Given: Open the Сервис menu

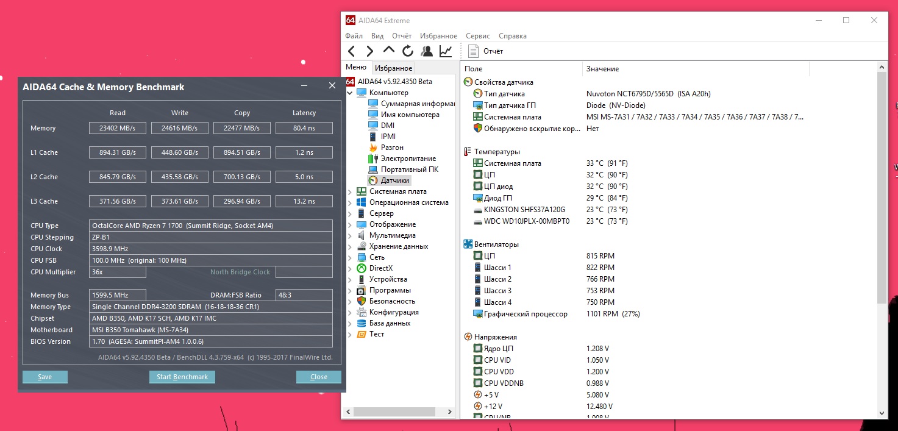Looking at the screenshot, I should click(x=478, y=36).
